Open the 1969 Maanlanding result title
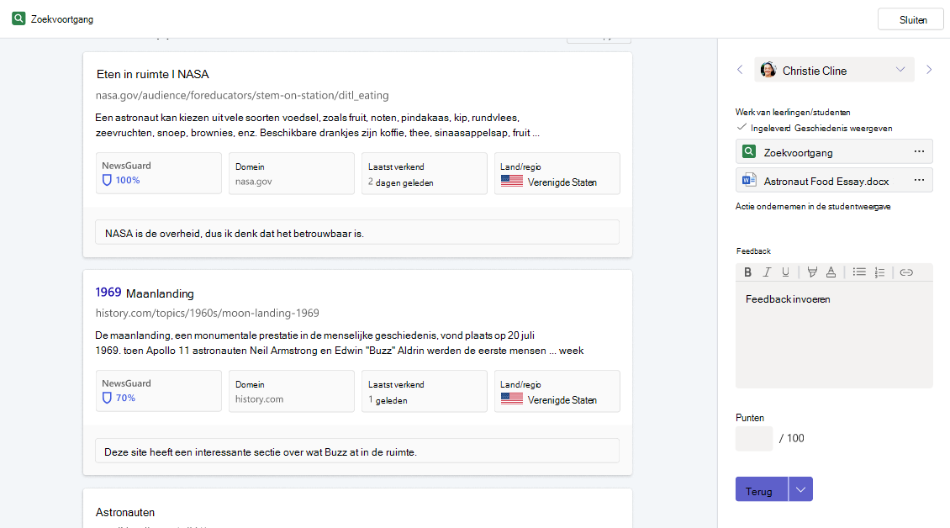The width and height of the screenshot is (950, 528). (x=145, y=293)
